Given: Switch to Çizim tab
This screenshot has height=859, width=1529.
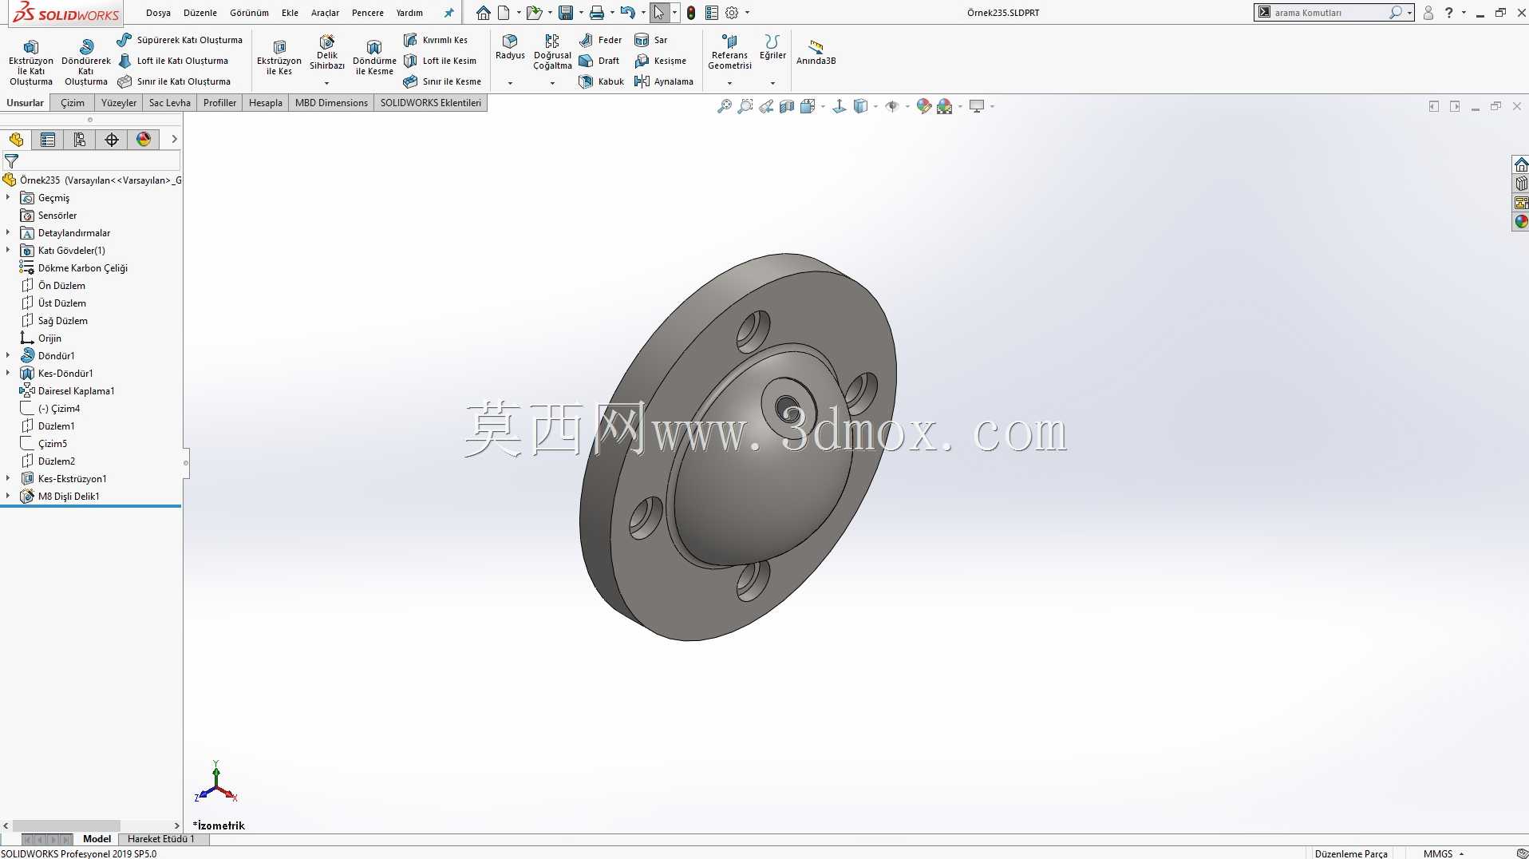Looking at the screenshot, I should (73, 103).
